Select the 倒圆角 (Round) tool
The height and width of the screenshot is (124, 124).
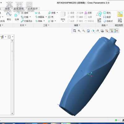tap(40, 17)
